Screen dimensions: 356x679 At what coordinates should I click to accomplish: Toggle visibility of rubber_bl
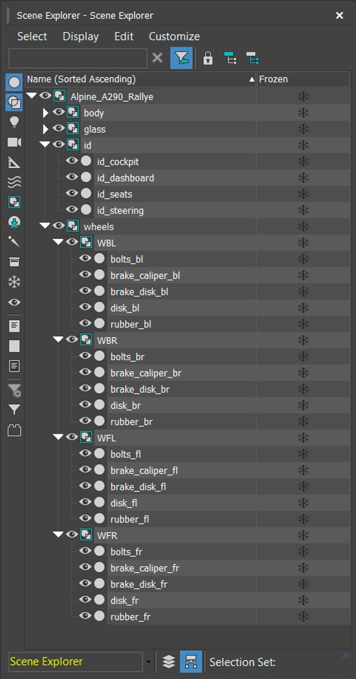point(85,324)
